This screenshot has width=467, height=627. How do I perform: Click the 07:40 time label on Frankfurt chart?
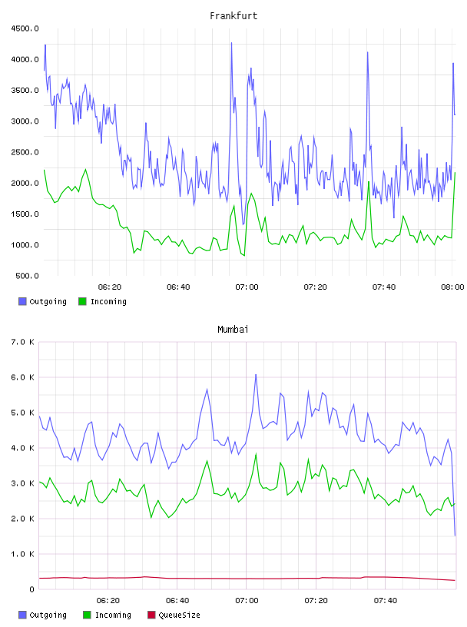click(384, 287)
